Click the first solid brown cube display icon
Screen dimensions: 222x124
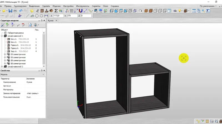click(146, 11)
